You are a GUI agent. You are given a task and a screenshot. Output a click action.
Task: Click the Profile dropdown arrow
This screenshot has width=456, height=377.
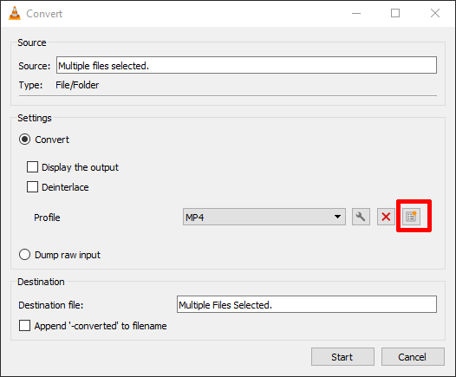tap(337, 217)
